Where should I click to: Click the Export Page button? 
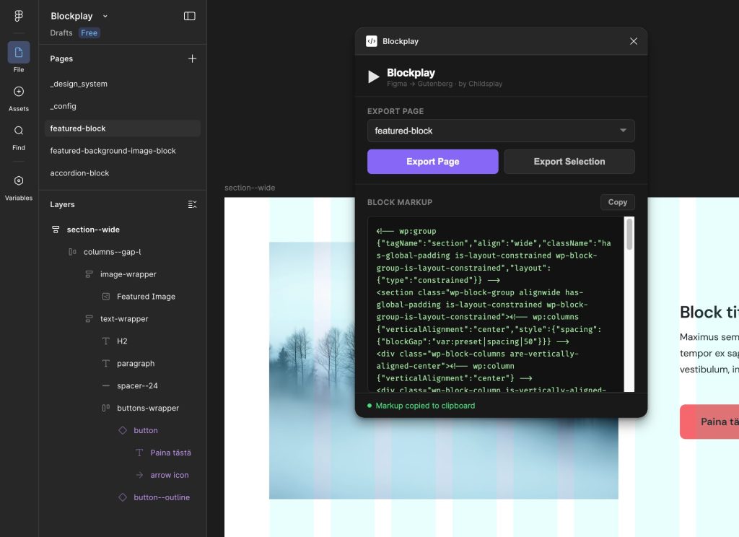tap(432, 162)
